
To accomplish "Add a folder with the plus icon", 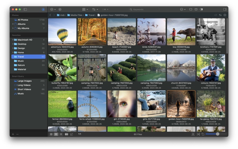I will 13,134.
